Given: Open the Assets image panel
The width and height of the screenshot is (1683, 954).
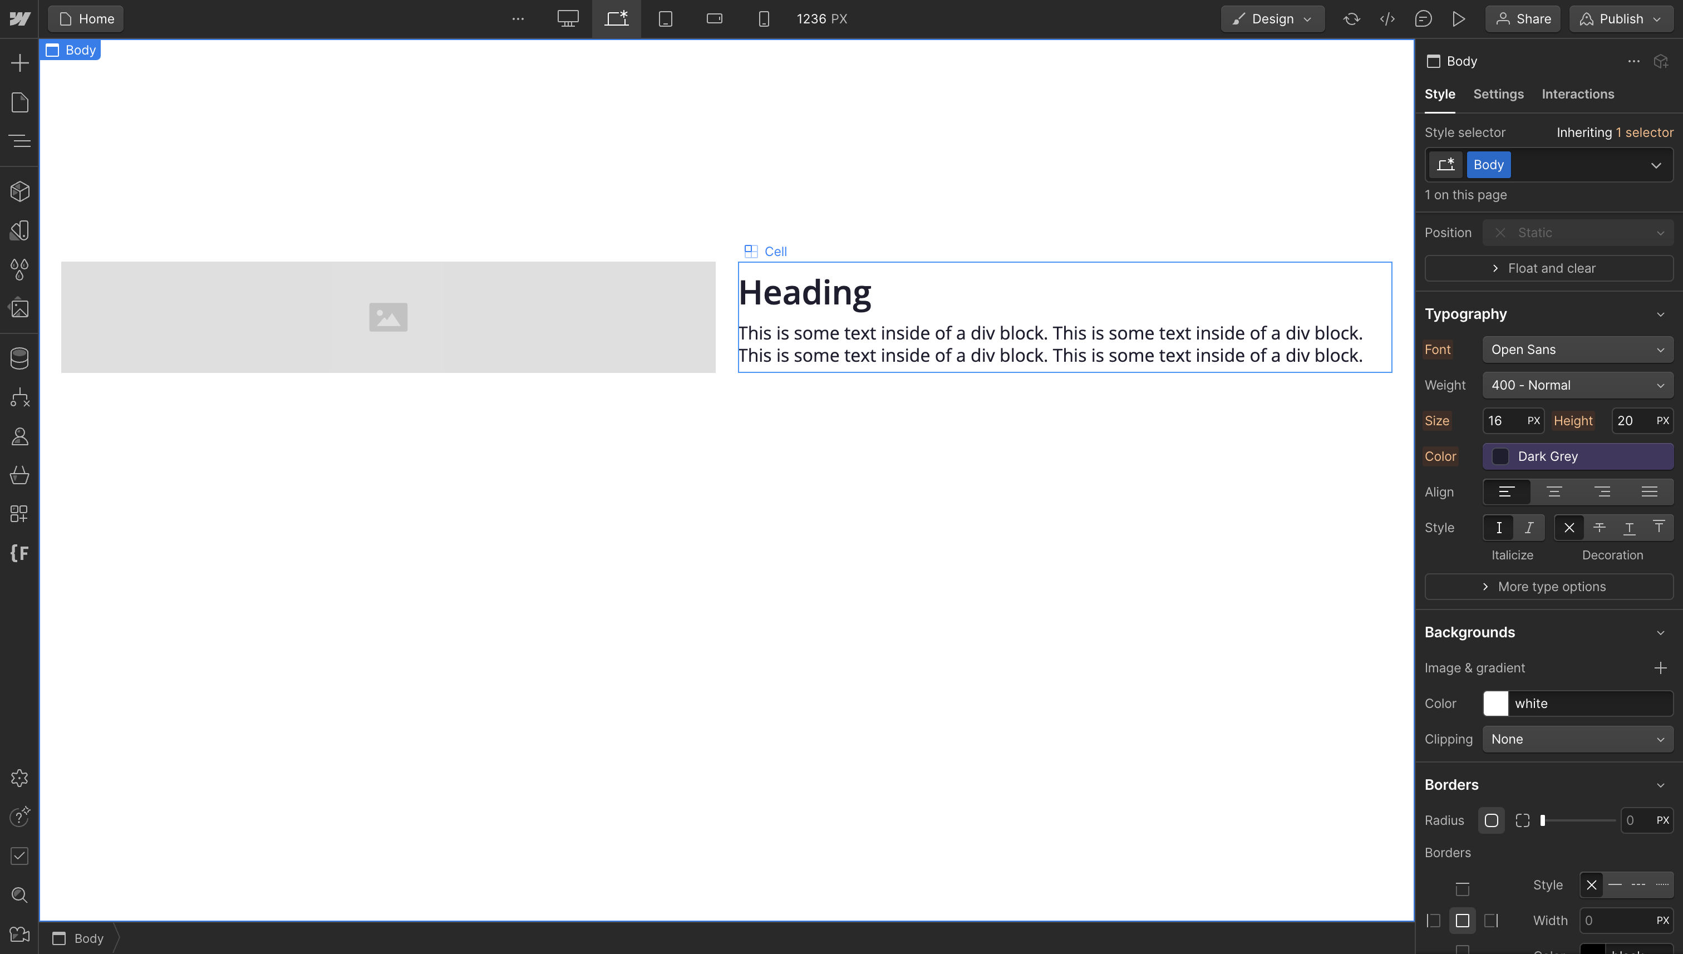Looking at the screenshot, I should (x=19, y=308).
